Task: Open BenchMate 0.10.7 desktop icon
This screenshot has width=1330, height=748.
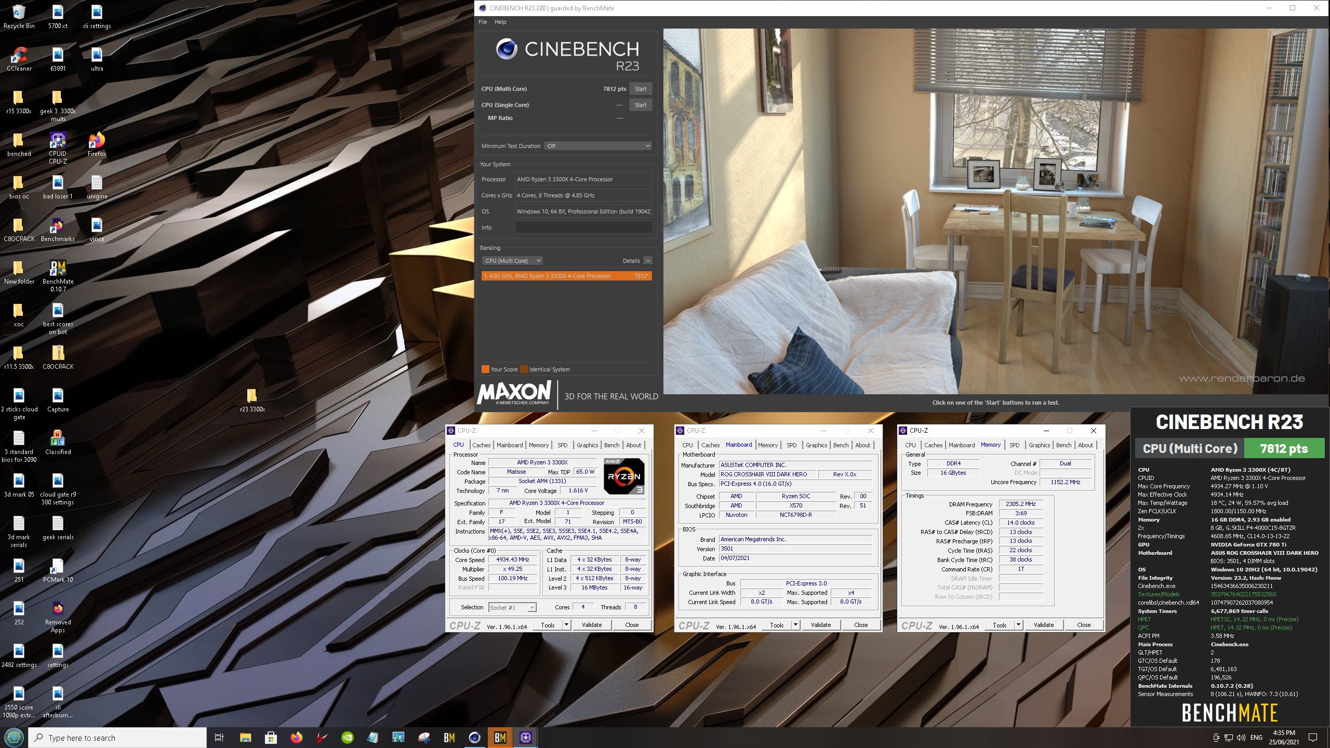Action: coord(58,276)
